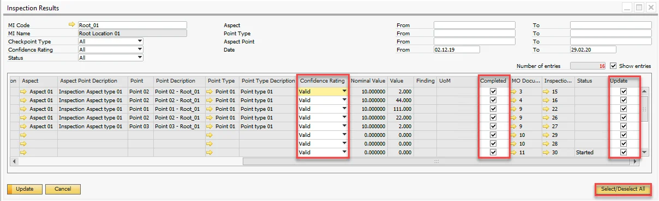659x201 pixels.
Task: Open Aspect 01 link arrow in Inspection 15 row
Action: coord(24,92)
